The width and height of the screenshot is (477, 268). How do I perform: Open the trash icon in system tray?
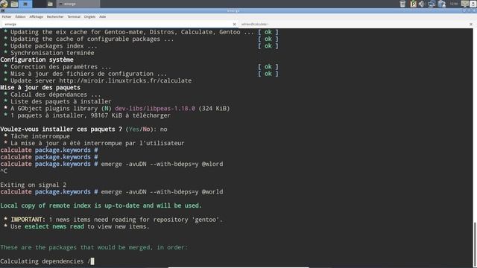coord(402,4)
